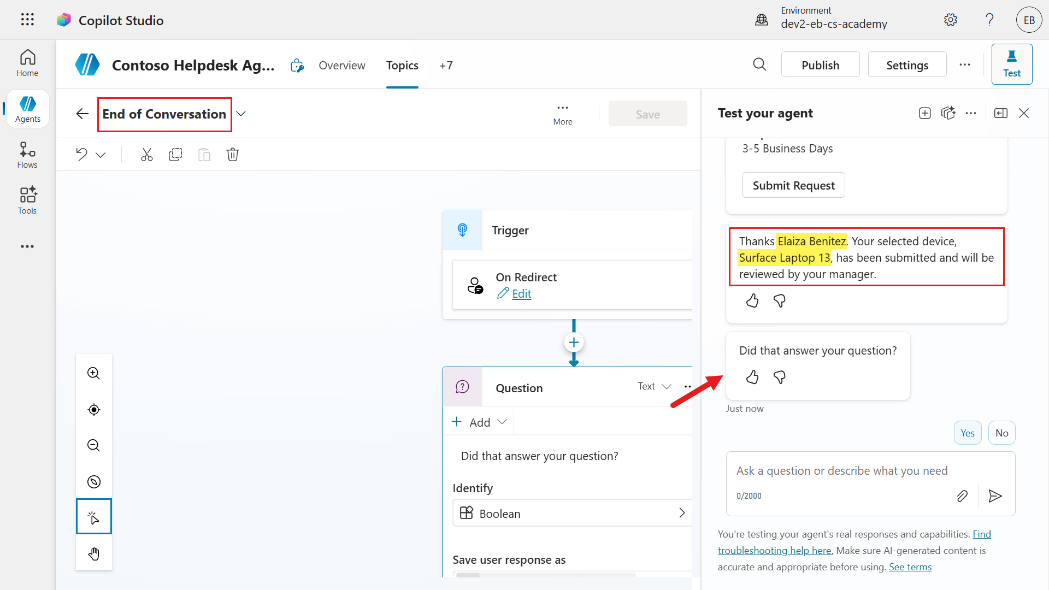The height and width of the screenshot is (590, 1049).
Task: Select the hand pan tool
Action: click(94, 553)
